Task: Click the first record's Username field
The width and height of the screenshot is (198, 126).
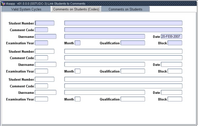Action: pos(46,36)
